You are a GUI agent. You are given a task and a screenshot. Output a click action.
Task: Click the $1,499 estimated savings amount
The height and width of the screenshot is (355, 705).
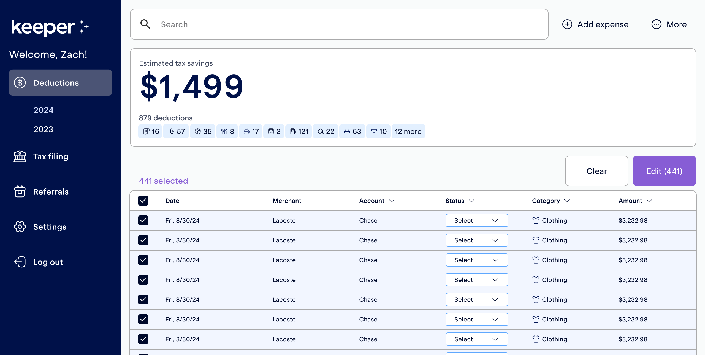click(191, 87)
